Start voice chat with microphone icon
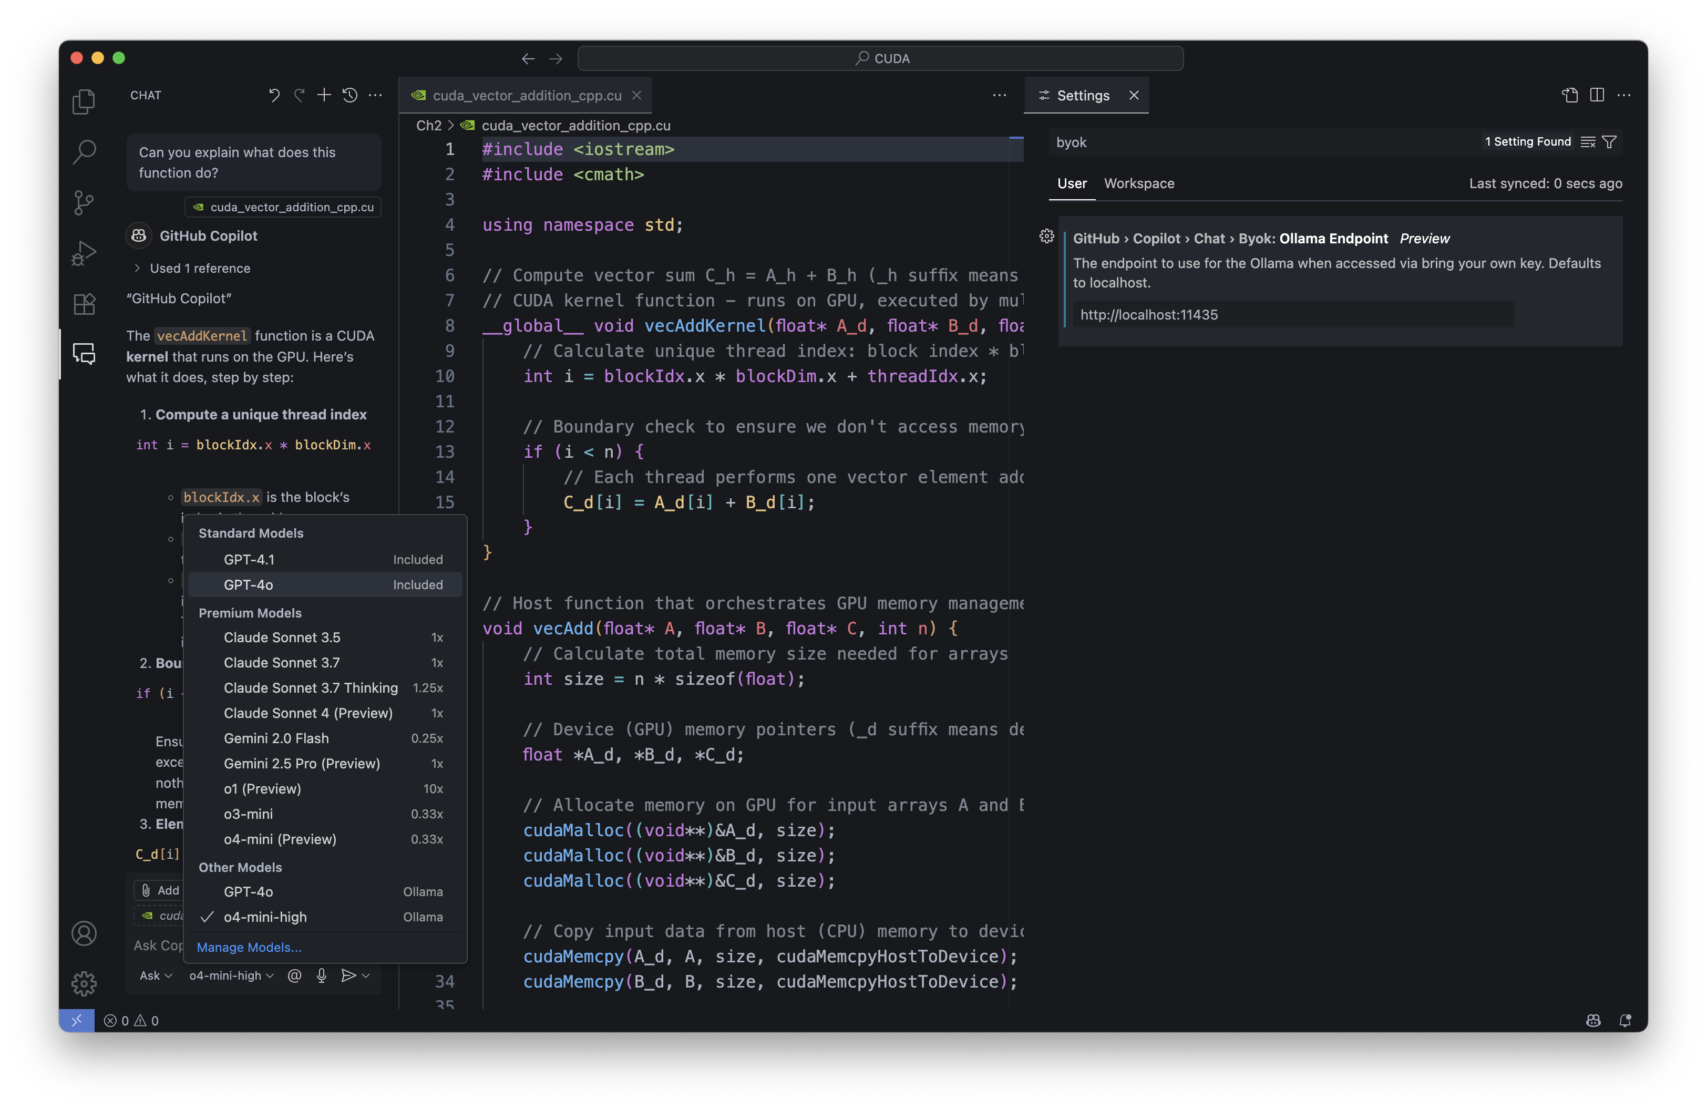 (321, 975)
